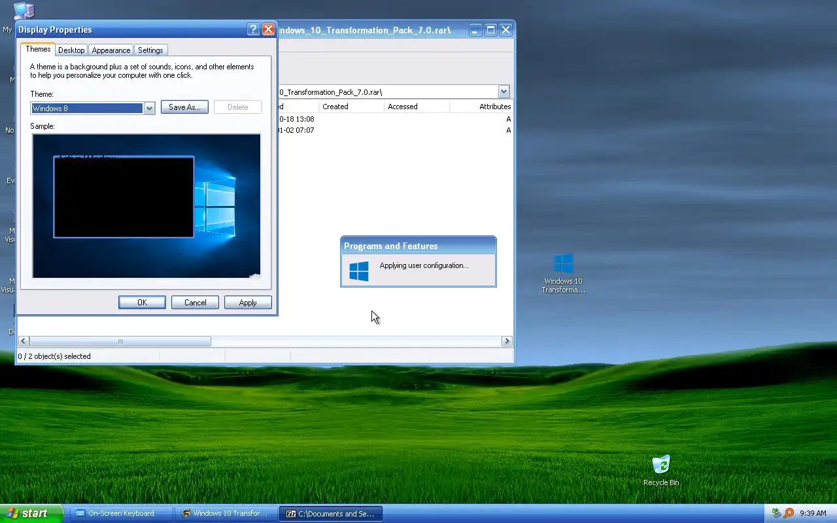Image resolution: width=837 pixels, height=523 pixels.
Task: Click OK in Display Properties
Action: 142,303
